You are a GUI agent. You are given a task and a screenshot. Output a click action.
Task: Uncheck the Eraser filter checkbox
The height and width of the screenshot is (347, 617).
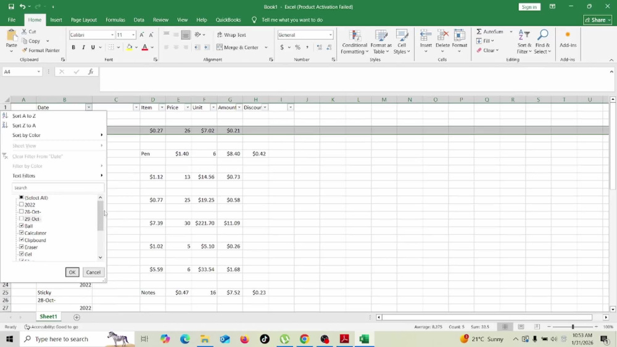(x=21, y=247)
